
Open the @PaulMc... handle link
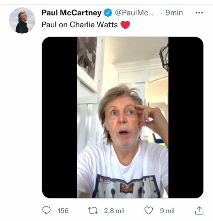tap(135, 13)
